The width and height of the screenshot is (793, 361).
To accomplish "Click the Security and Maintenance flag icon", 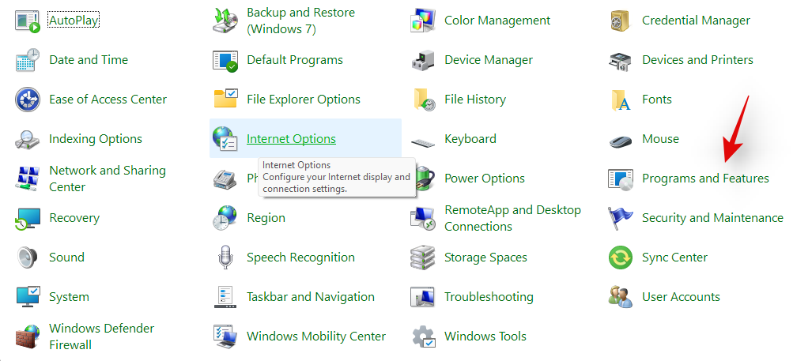I will tap(621, 218).
